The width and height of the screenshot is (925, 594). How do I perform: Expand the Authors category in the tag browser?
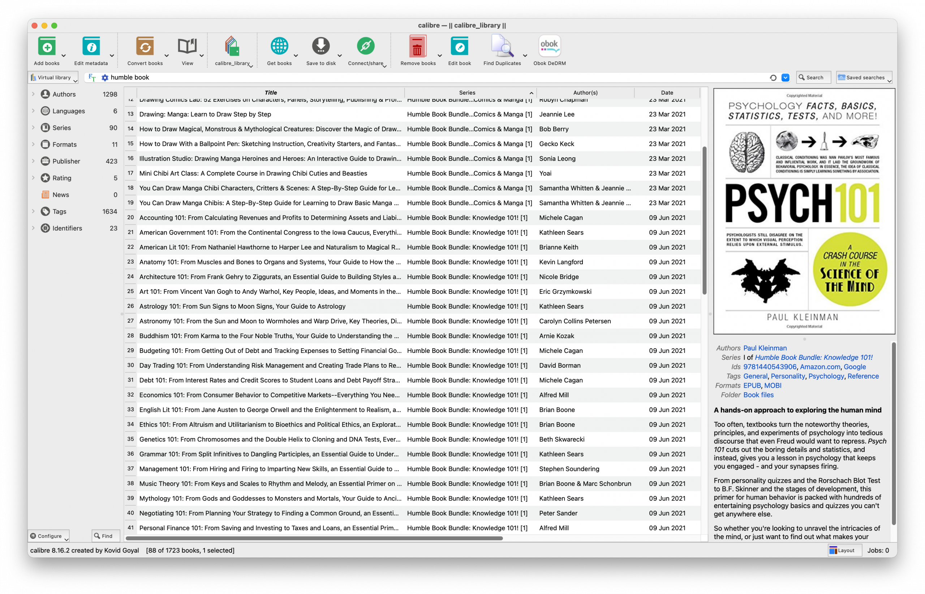click(33, 94)
